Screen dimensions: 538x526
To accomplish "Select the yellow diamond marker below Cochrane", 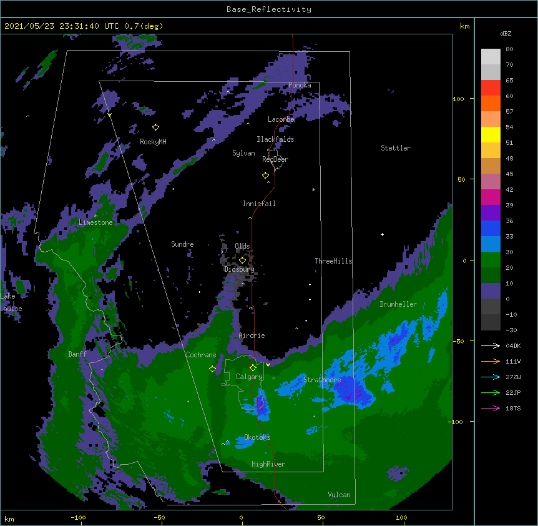I will [212, 369].
